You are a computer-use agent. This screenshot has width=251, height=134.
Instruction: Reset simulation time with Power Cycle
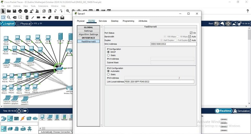coord(19,111)
